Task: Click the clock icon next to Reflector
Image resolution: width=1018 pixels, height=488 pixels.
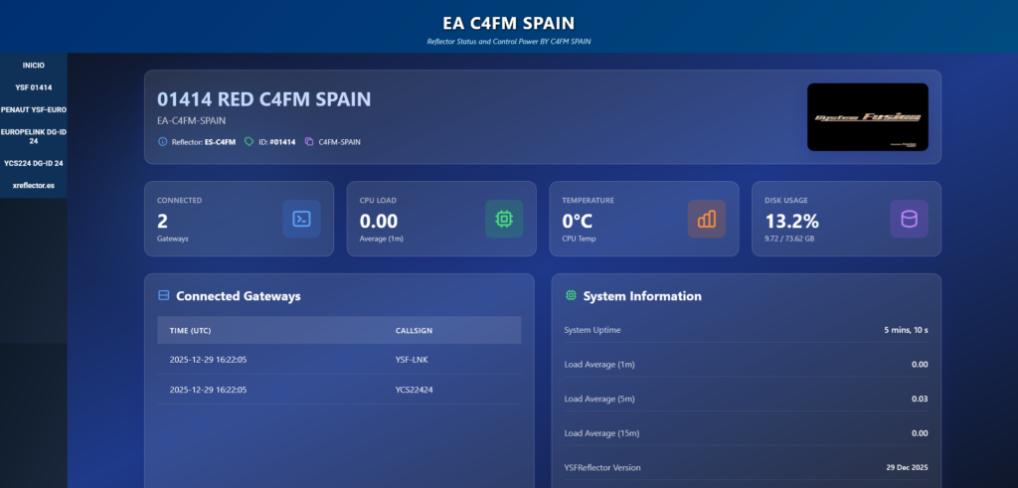Action: [163, 142]
